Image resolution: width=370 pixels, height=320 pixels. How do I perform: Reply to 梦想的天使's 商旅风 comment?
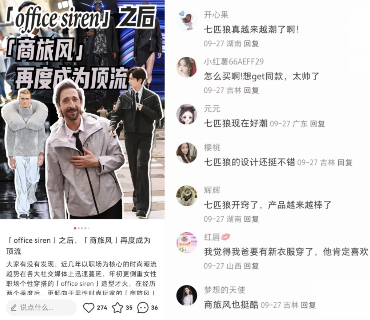tap(309, 305)
